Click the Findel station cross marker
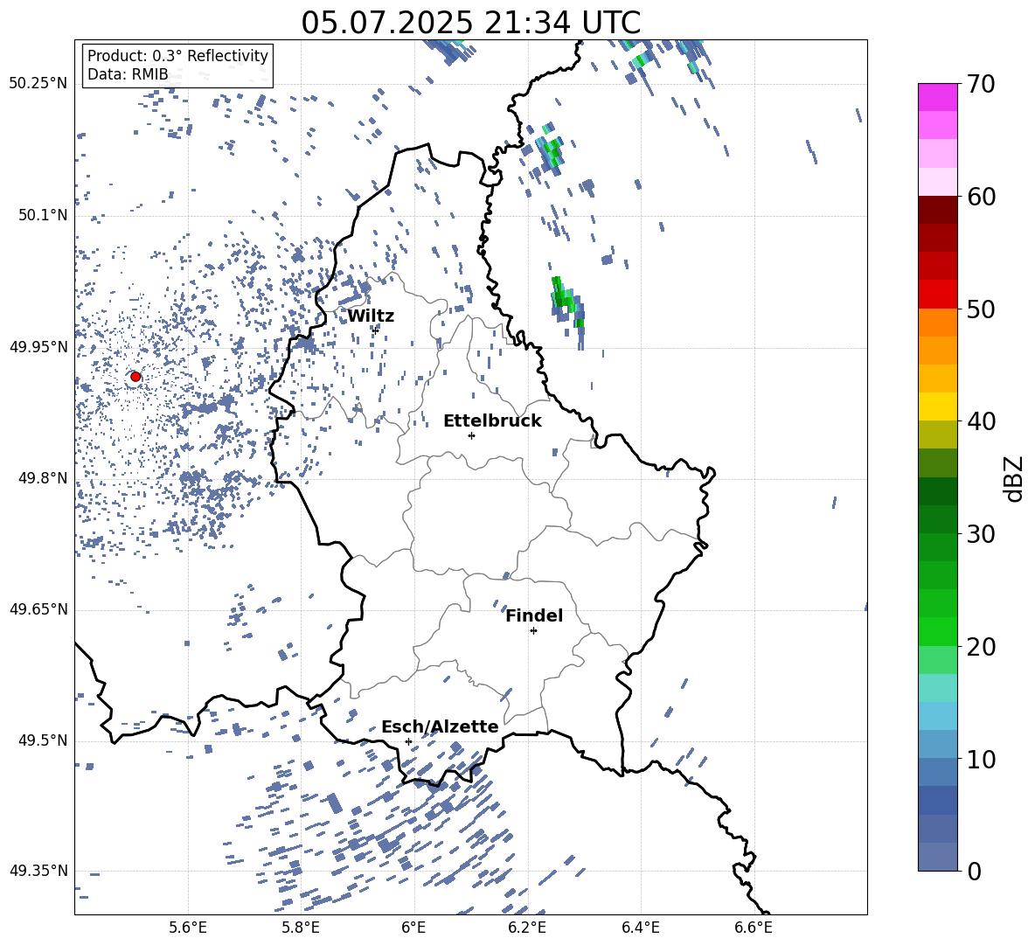Screen dimensions: 1035x945 tap(533, 631)
